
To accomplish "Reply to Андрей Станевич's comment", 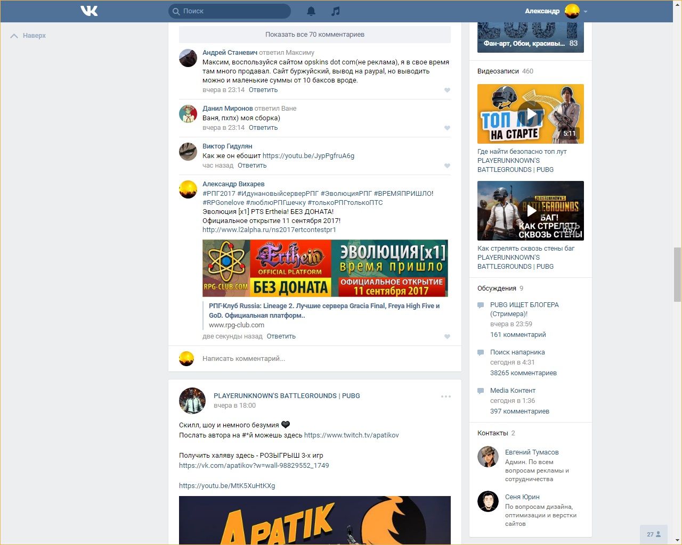I will click(x=263, y=90).
